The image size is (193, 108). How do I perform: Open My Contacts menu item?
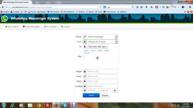click(x=12, y=27)
